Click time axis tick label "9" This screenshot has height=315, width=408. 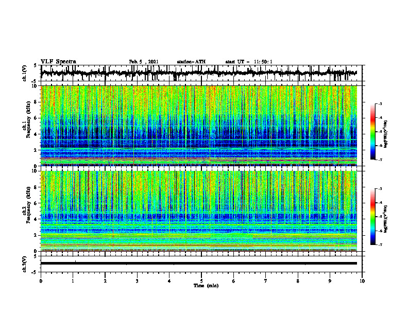pyautogui.click(x=330, y=281)
